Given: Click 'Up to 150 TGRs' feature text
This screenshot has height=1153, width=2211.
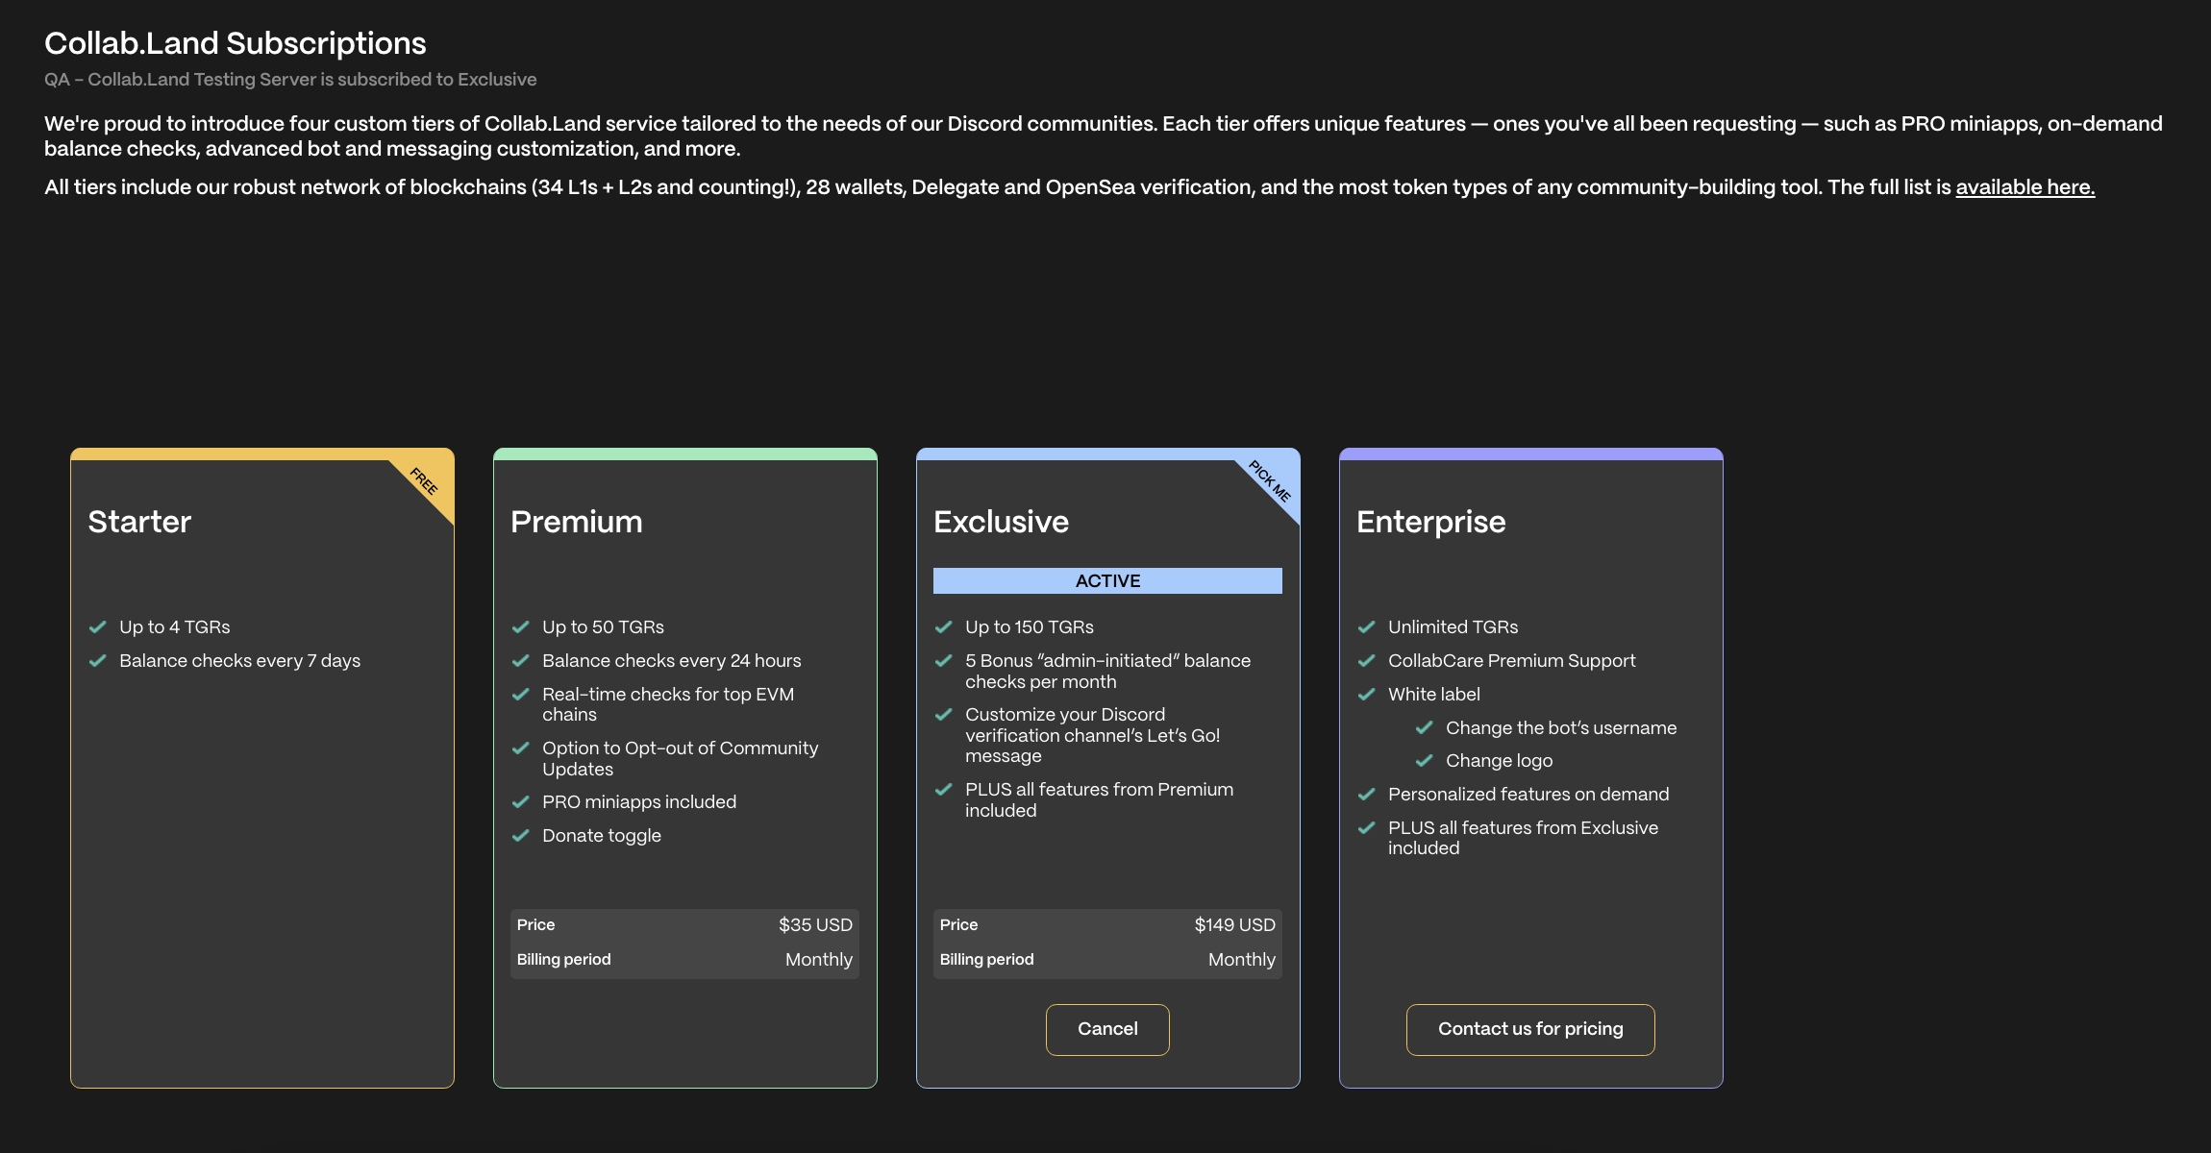Looking at the screenshot, I should [1030, 627].
